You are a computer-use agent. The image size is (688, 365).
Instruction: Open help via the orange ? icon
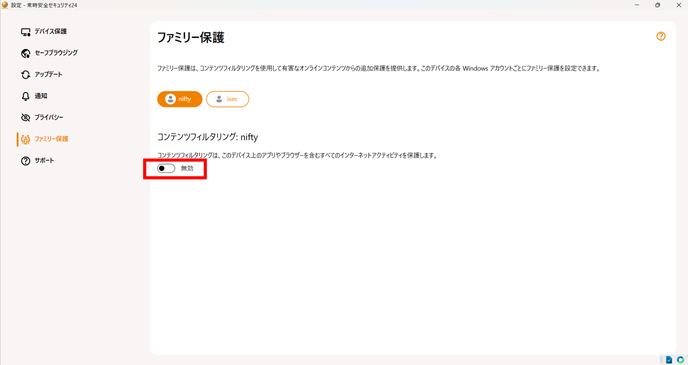tap(660, 36)
